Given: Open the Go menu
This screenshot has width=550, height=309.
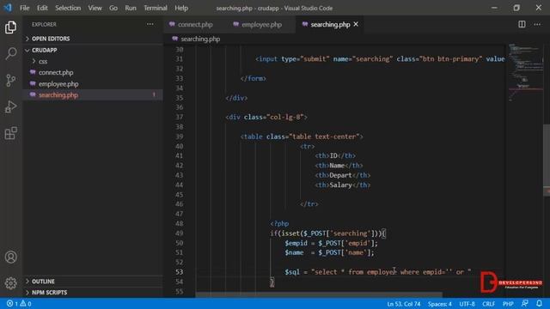Looking at the screenshot, I should pyautogui.click(x=113, y=8).
